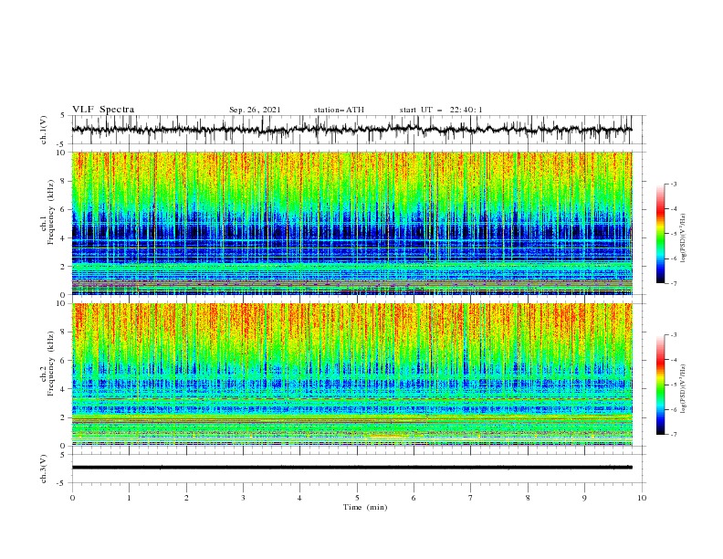723x559 pixels.
Task: Click the 'ch.1(V)' waveform axis label
Action: [x=44, y=130]
